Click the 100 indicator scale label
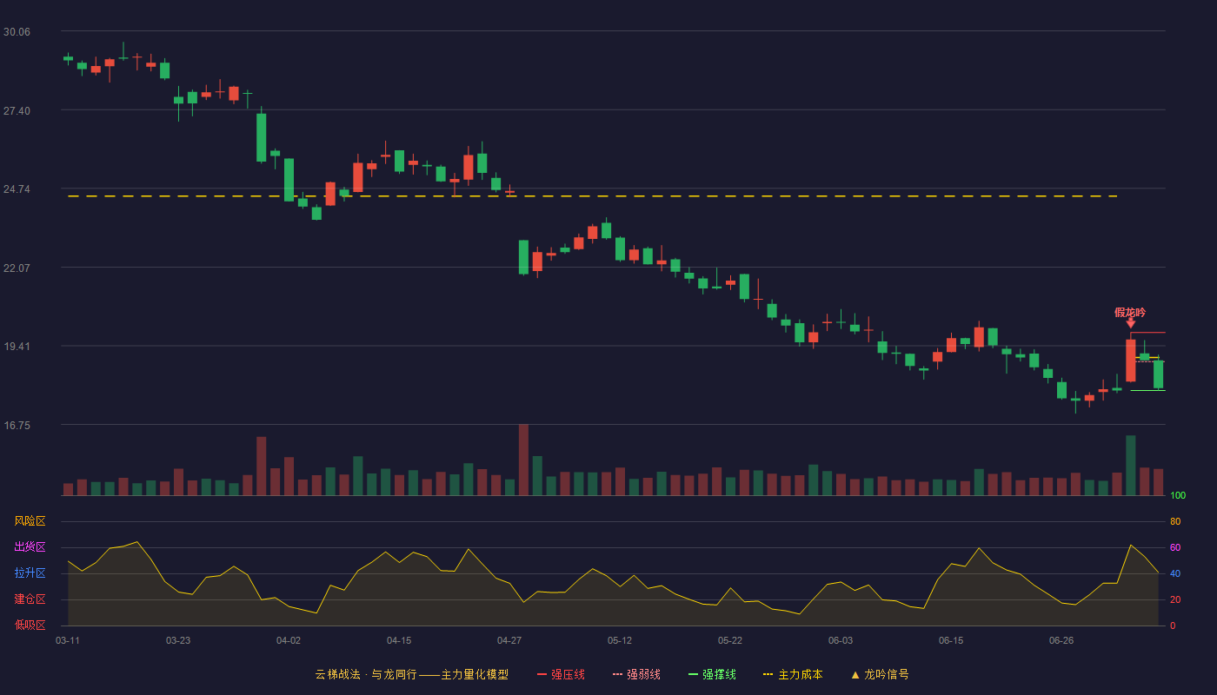1217x695 pixels. (x=1178, y=496)
